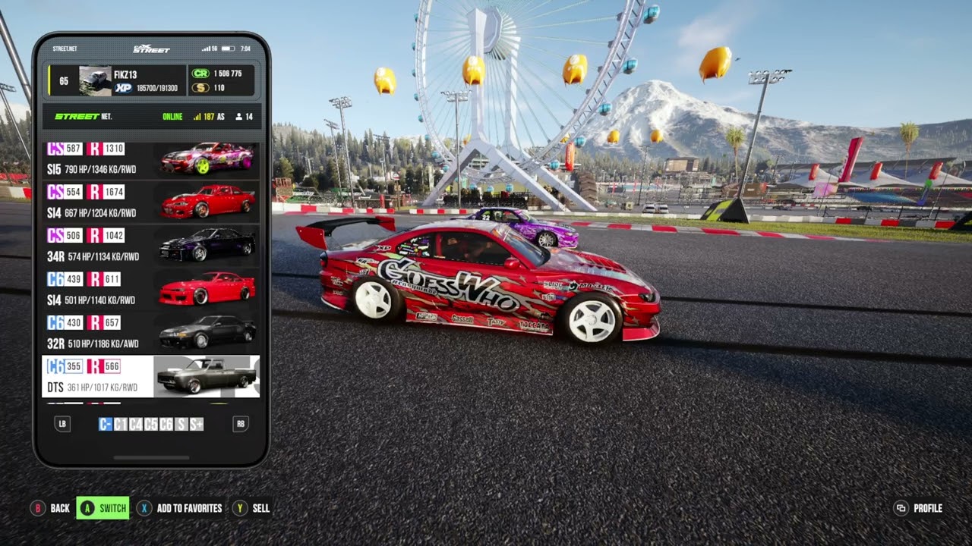Click the R 1310 rating badge

point(106,149)
